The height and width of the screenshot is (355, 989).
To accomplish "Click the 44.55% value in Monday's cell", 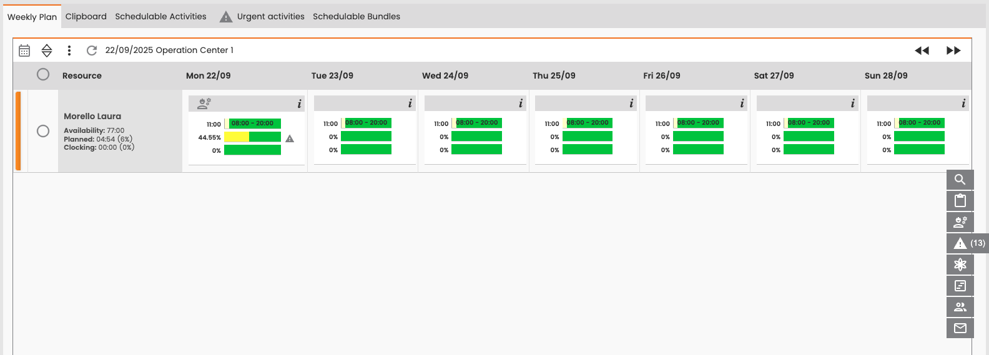I will pyautogui.click(x=210, y=137).
